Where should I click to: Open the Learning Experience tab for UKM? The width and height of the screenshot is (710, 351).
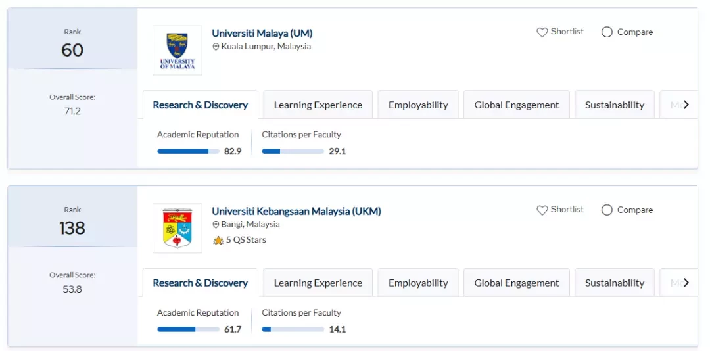[x=318, y=283]
